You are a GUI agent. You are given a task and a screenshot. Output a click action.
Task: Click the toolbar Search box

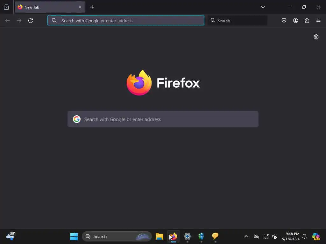[237, 21]
